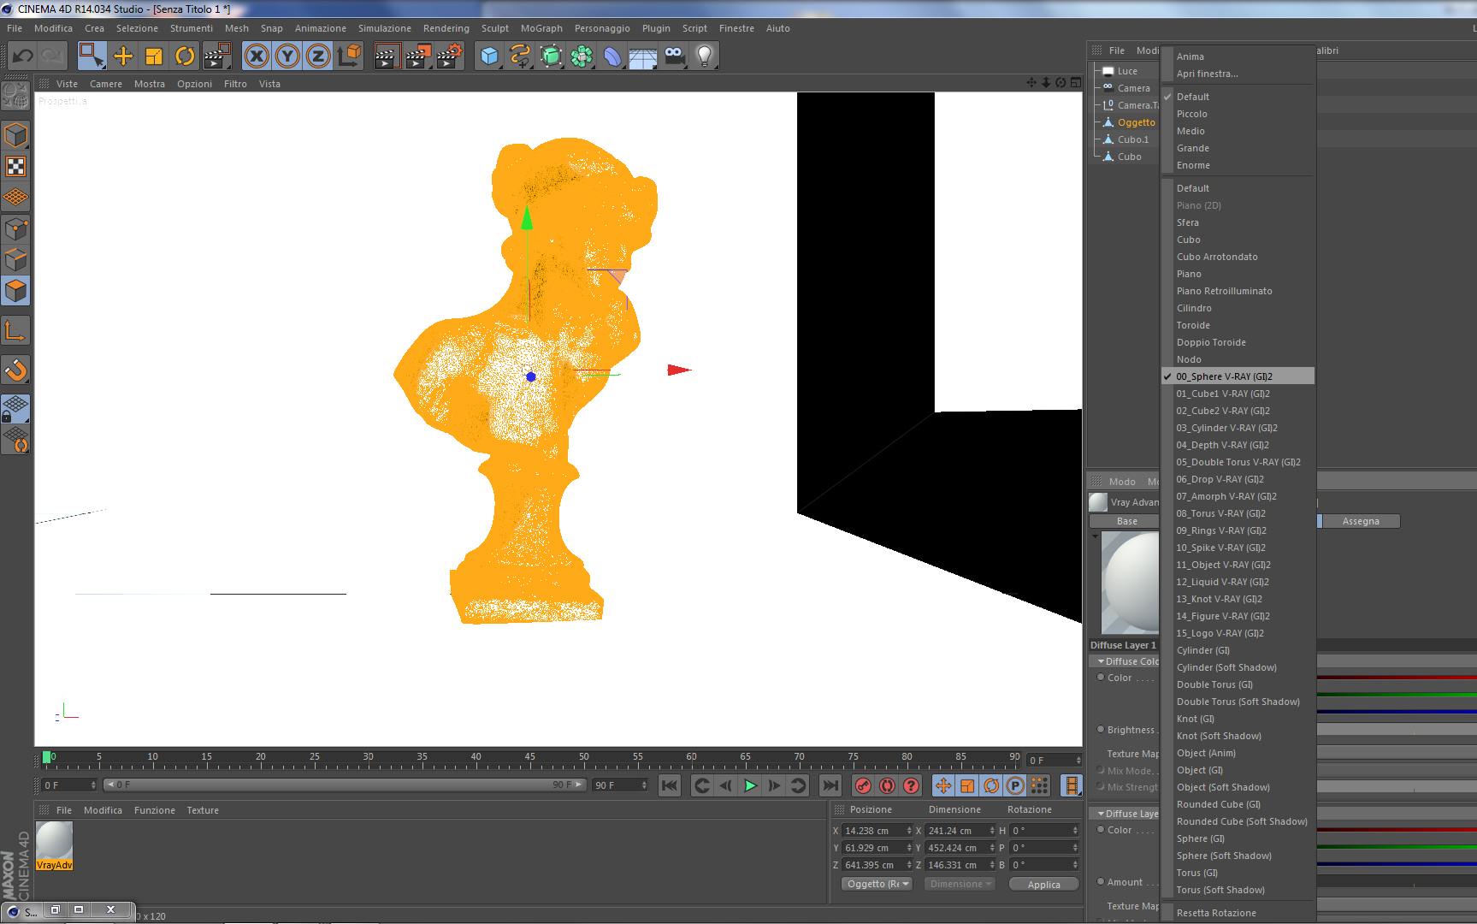This screenshot has width=1477, height=924.
Task: Expand the Diffuse Layer section arrow
Action: click(x=1102, y=814)
